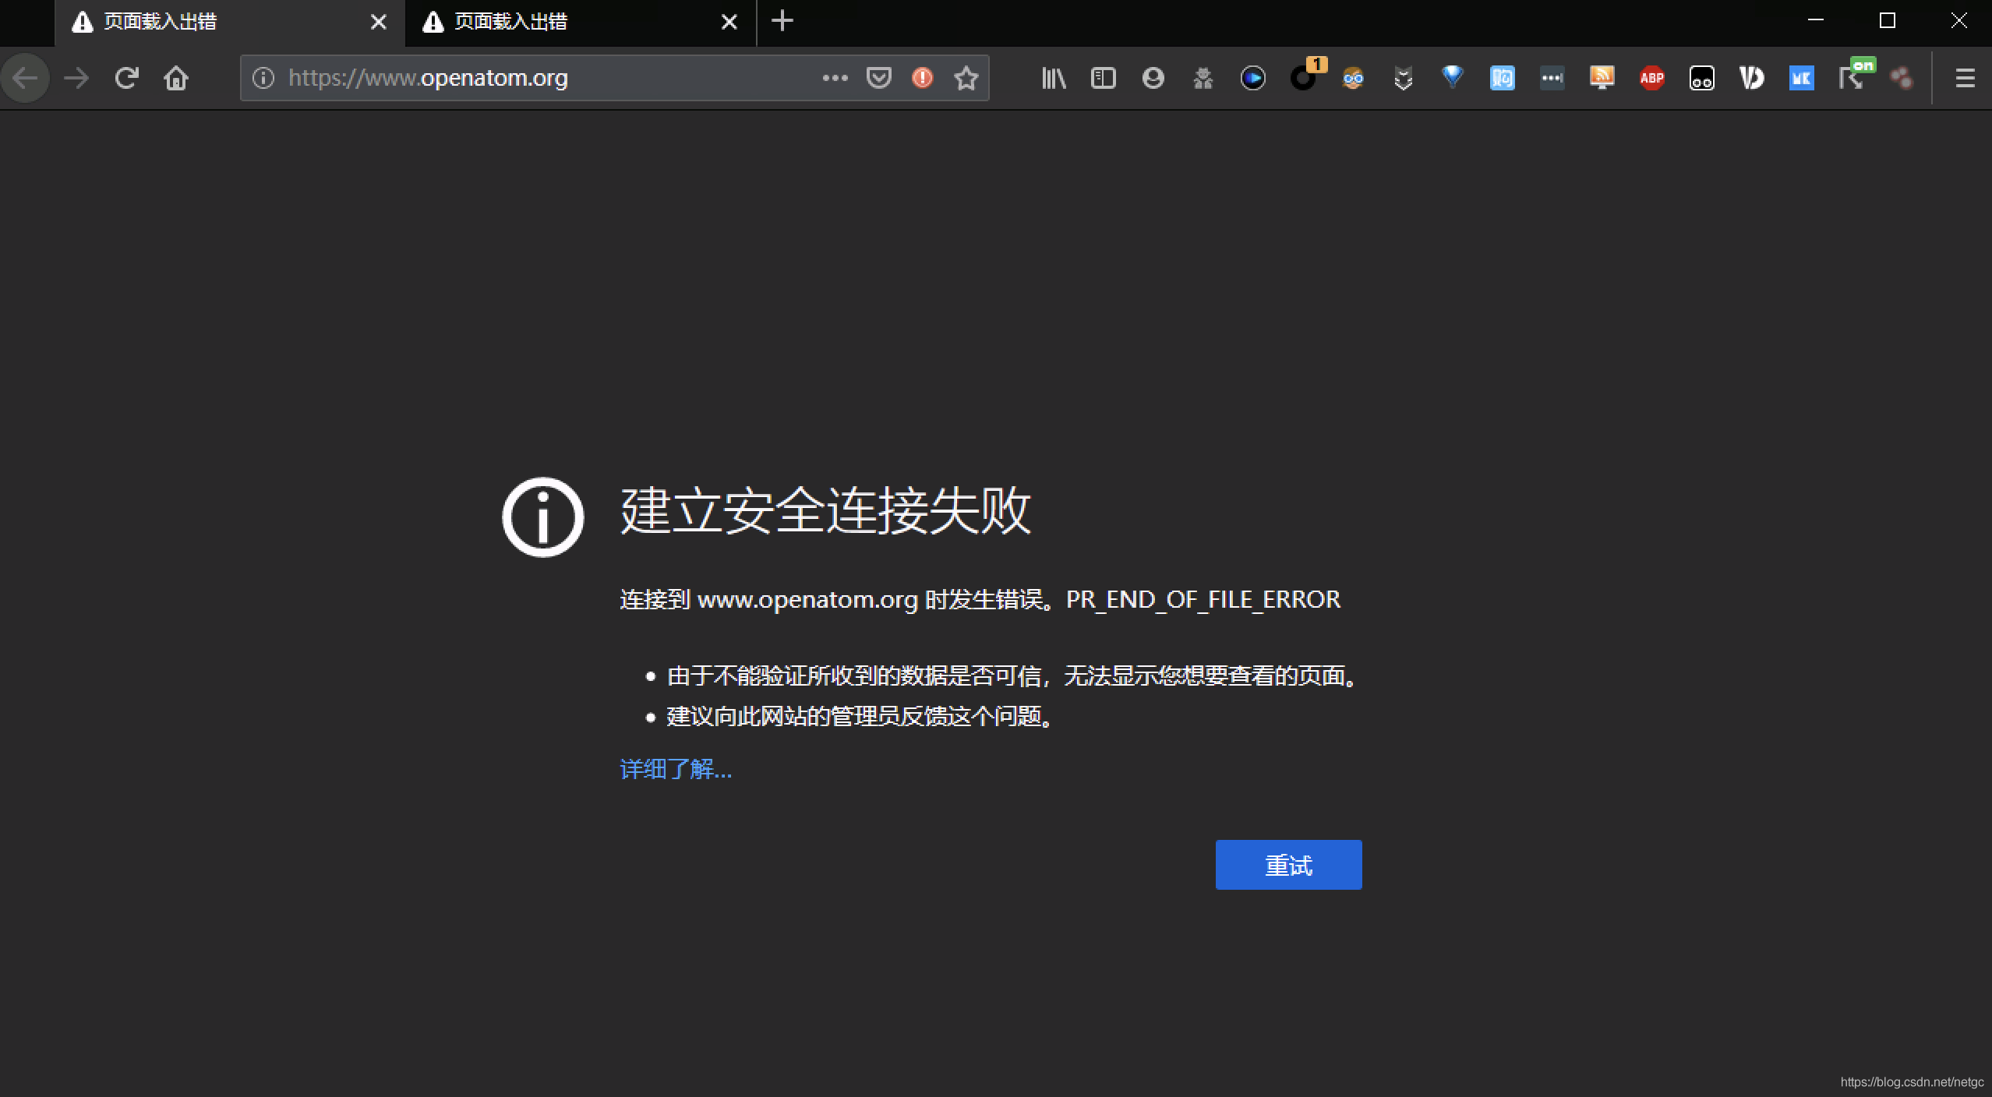Go back to the previous page
Screen dimensions: 1992x1097
[x=26, y=78]
